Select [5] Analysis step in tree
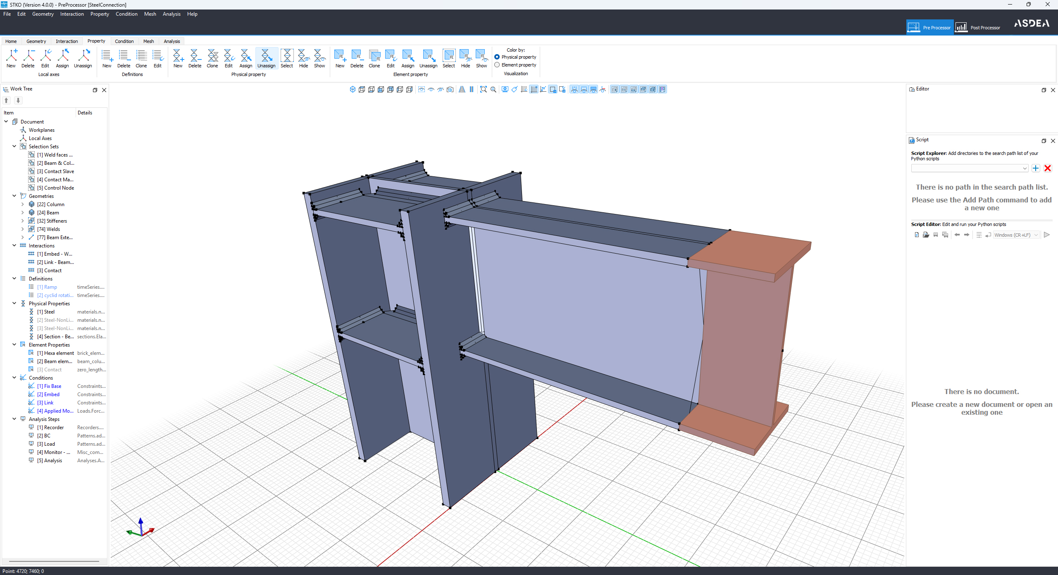This screenshot has width=1058, height=575. click(50, 461)
